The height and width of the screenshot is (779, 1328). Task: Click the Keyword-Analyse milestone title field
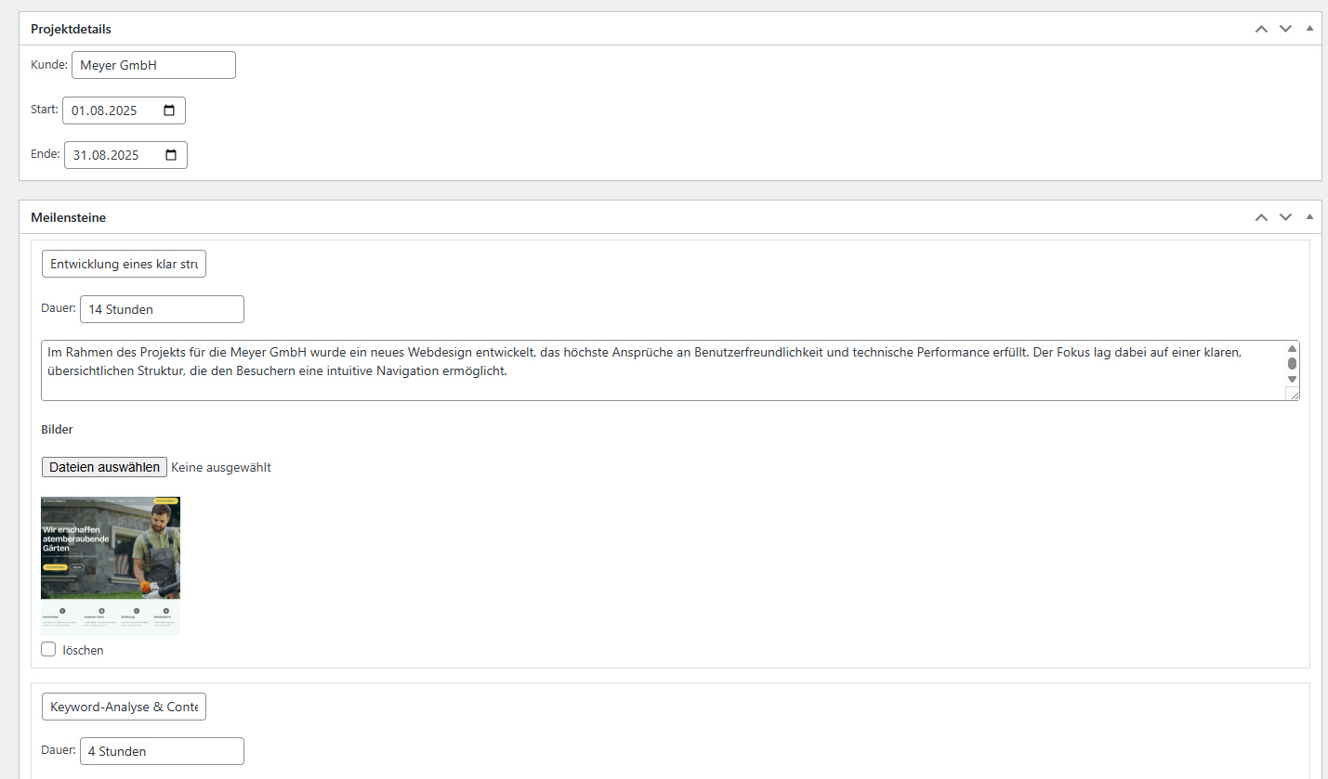[124, 707]
